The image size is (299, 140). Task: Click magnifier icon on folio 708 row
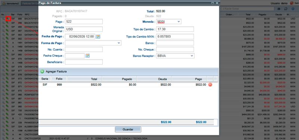point(3,110)
